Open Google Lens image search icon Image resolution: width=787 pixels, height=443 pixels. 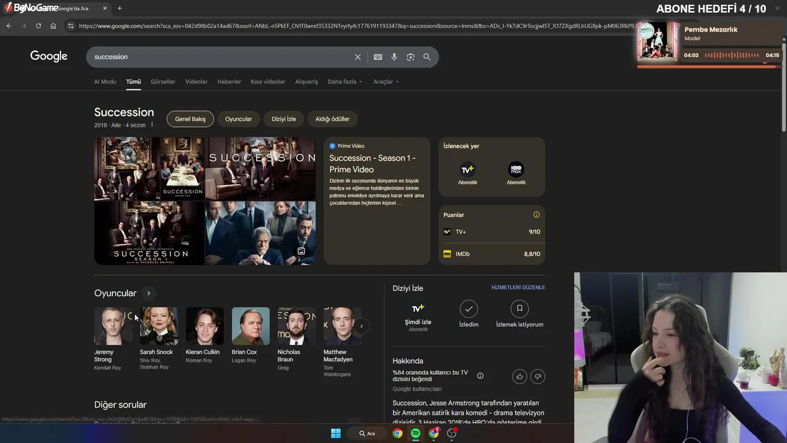411,57
